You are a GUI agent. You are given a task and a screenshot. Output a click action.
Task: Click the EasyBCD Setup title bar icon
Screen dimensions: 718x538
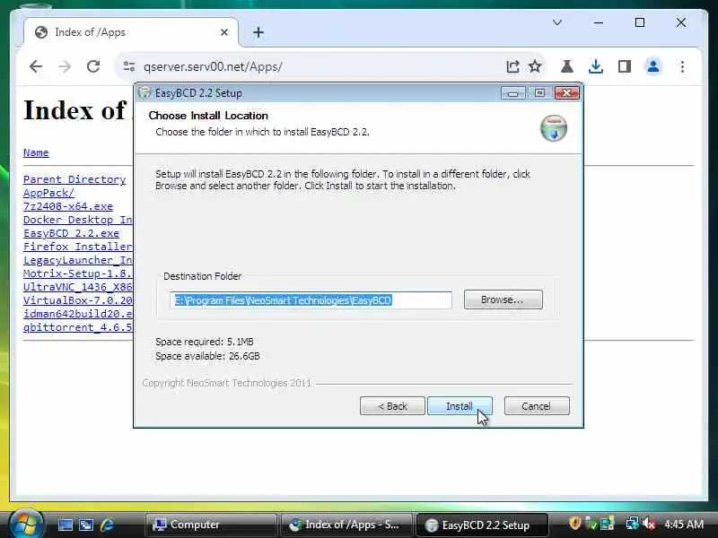click(x=144, y=93)
